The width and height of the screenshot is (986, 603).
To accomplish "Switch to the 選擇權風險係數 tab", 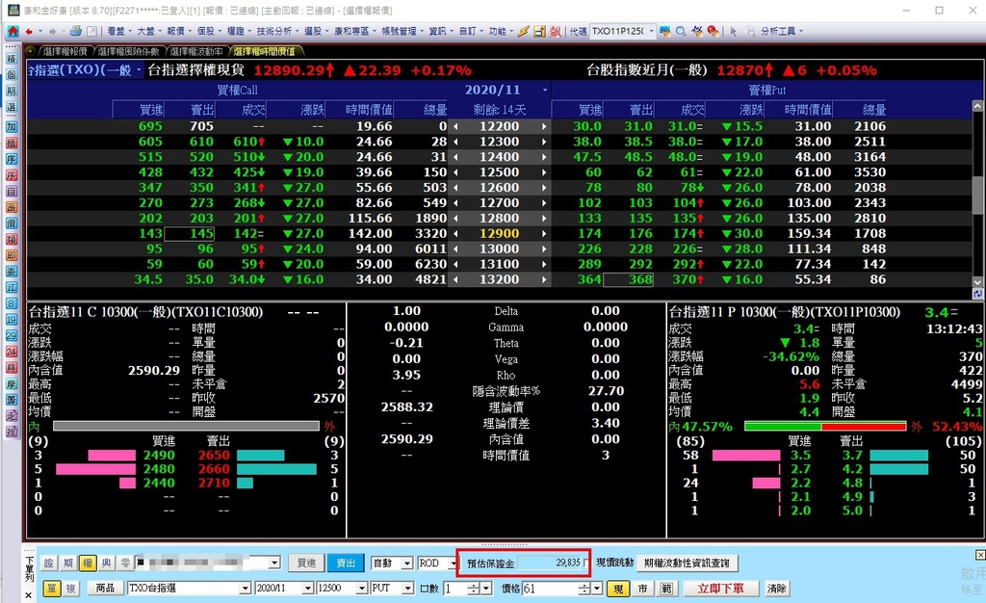I will coord(128,51).
